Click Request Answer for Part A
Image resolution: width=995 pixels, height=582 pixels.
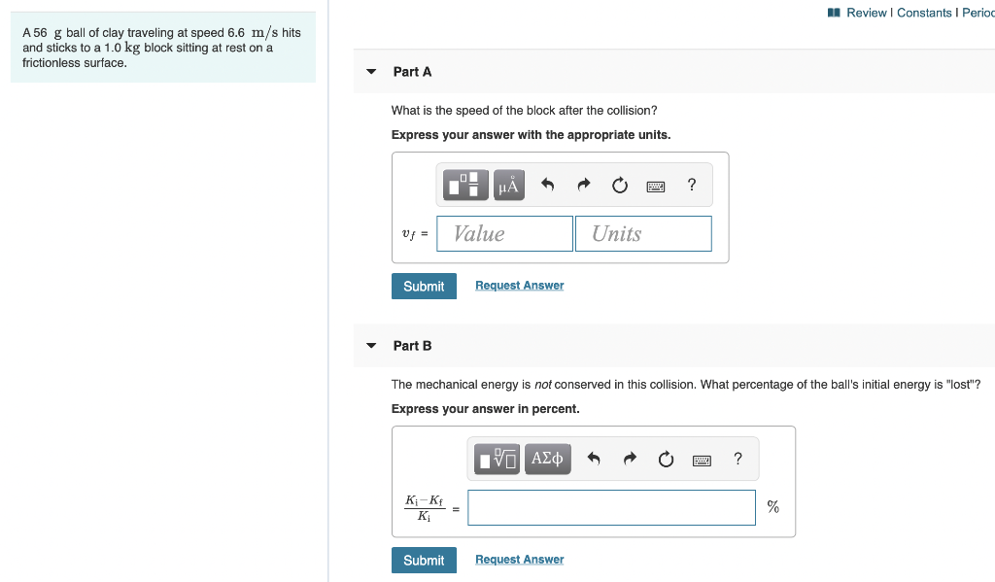[x=519, y=285]
